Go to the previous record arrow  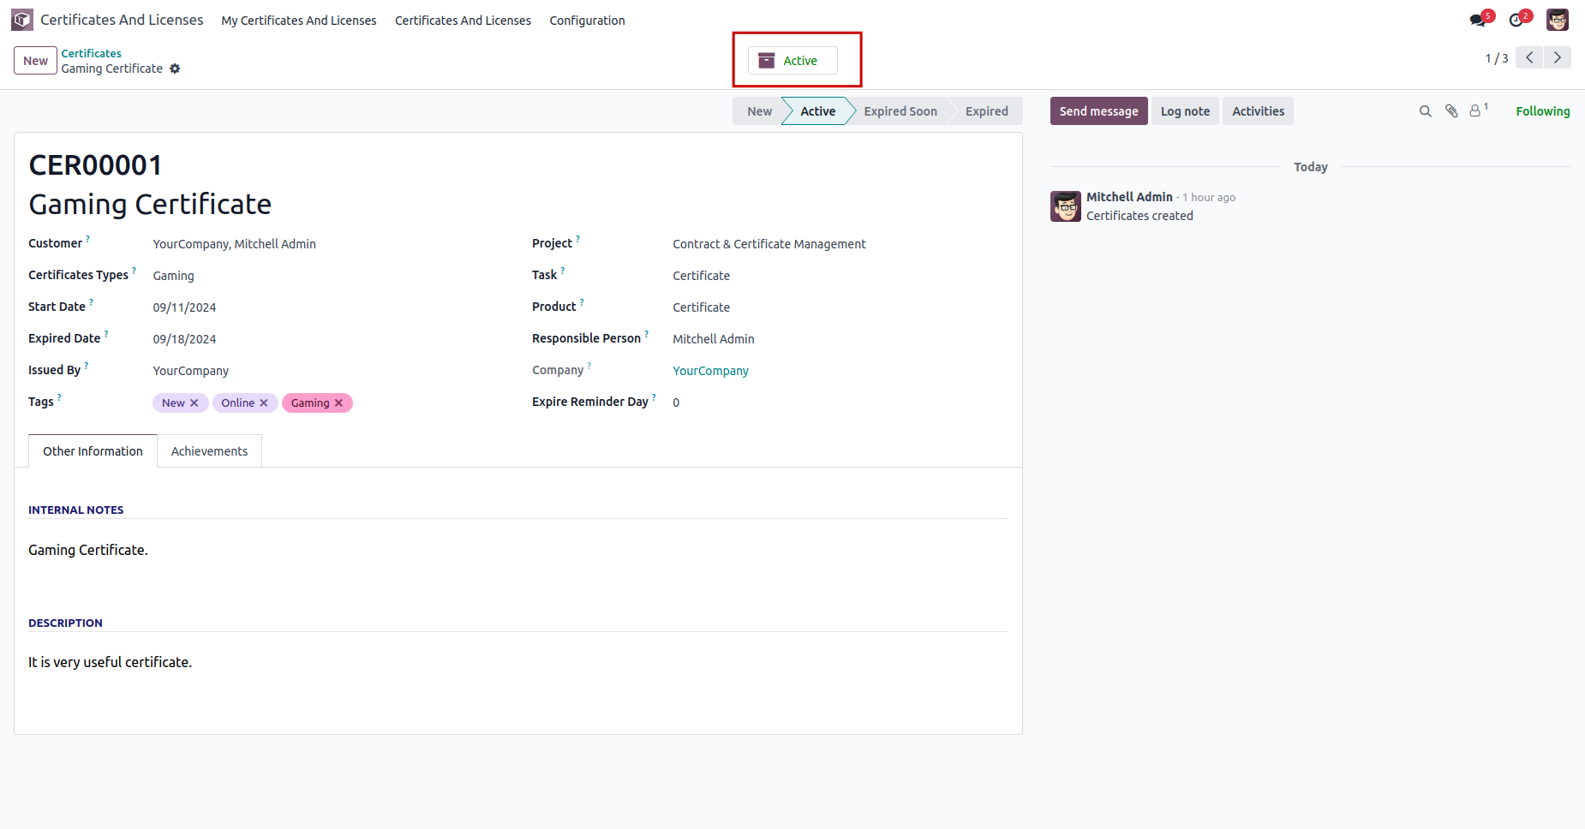1529,57
